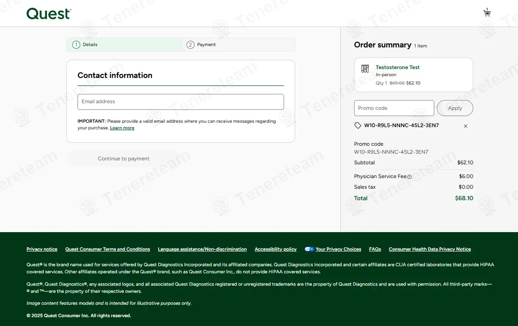Image resolution: width=518 pixels, height=326 pixels.
Task: Open the Testosterone Test product link
Action: point(397,67)
